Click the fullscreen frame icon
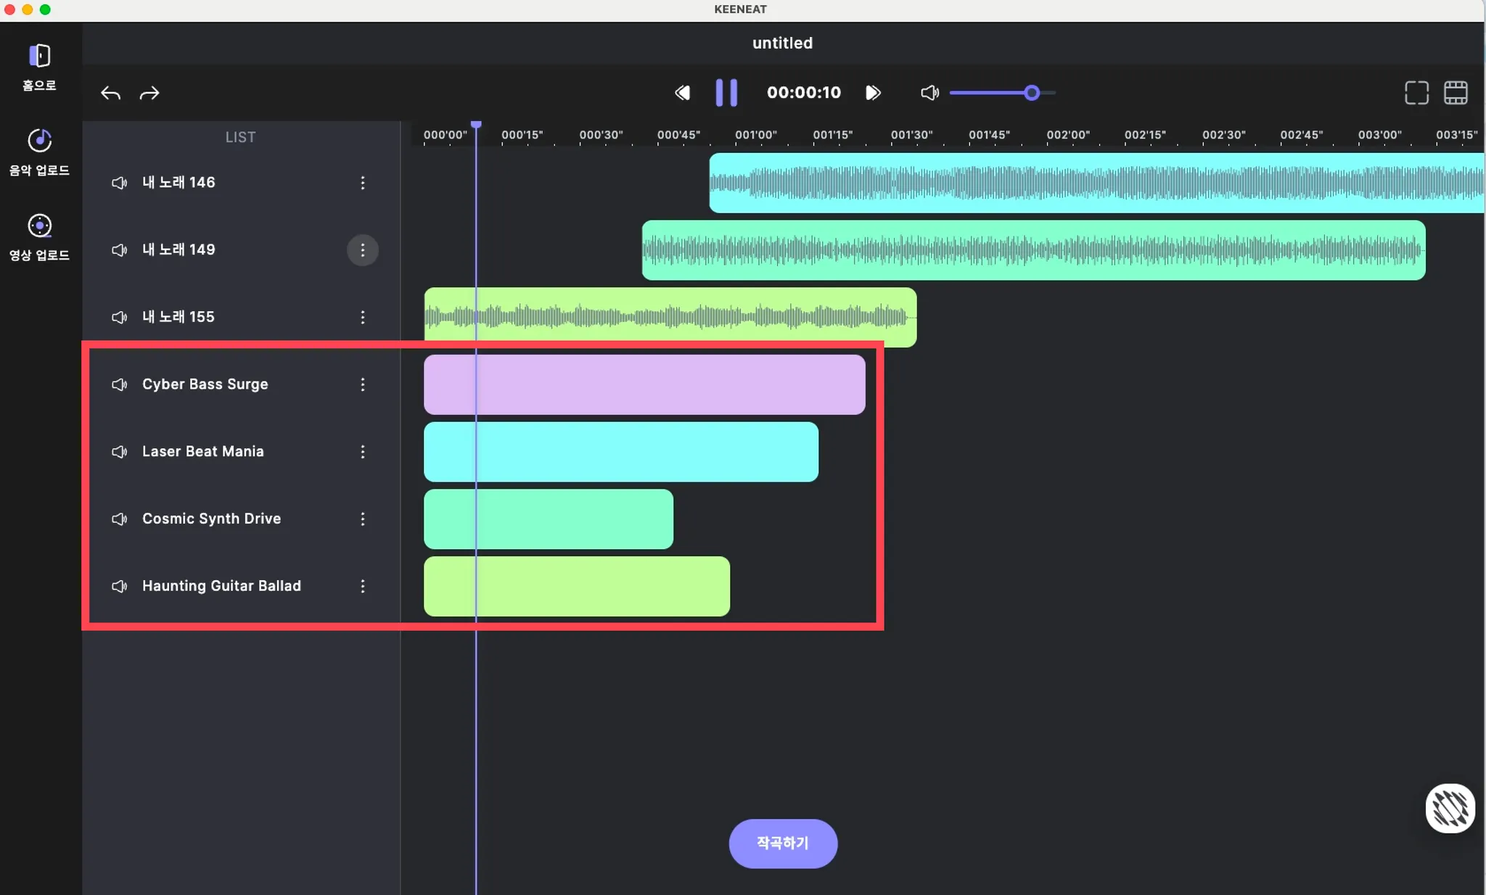Viewport: 1486px width, 895px height. point(1416,93)
